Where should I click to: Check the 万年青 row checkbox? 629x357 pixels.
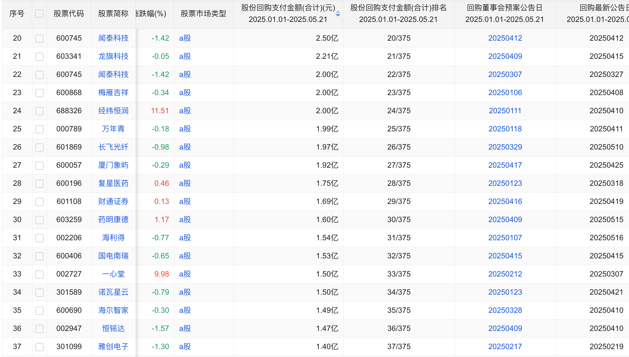click(39, 129)
